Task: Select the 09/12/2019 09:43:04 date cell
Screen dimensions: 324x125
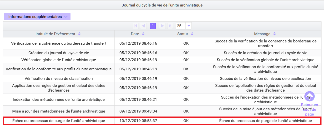Action: (x=138, y=111)
